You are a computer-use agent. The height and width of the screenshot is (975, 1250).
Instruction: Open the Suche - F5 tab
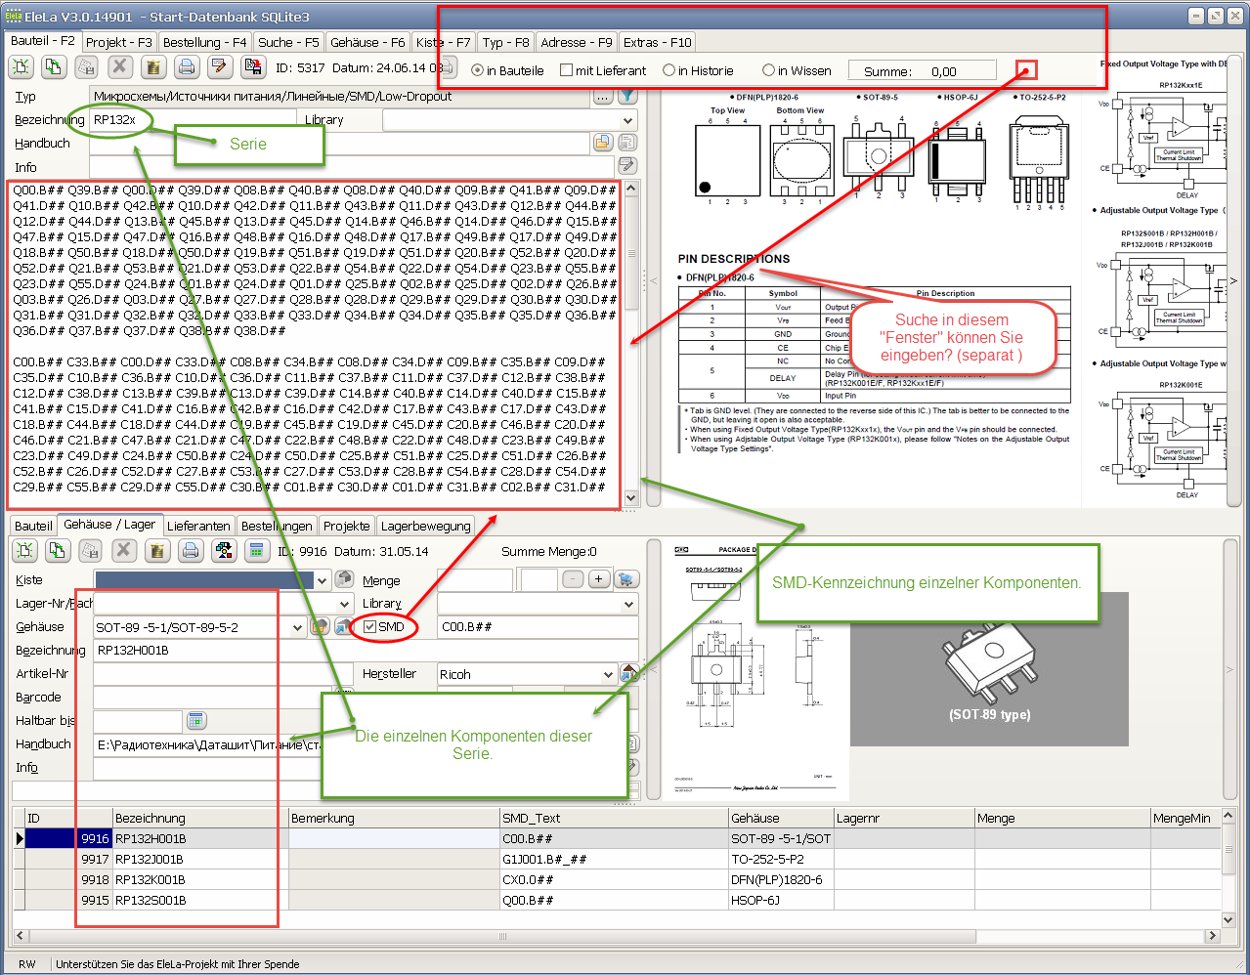[288, 42]
